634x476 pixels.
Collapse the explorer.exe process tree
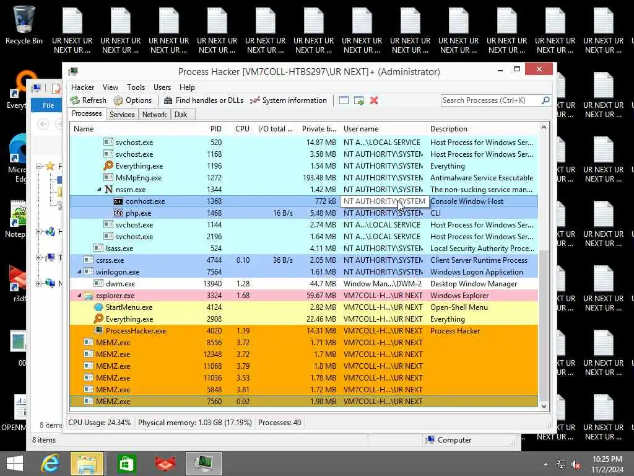(79, 296)
